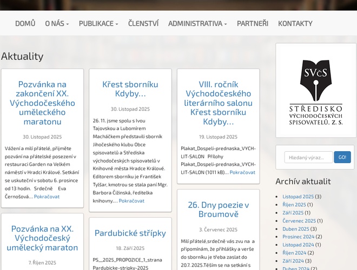Open Pozvánka na zakončení XX. maratonu article

(42, 103)
